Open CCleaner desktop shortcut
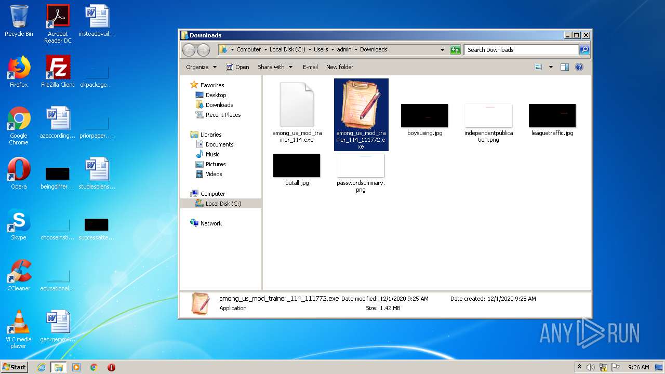Screen dimensions: 665x374 [19, 275]
